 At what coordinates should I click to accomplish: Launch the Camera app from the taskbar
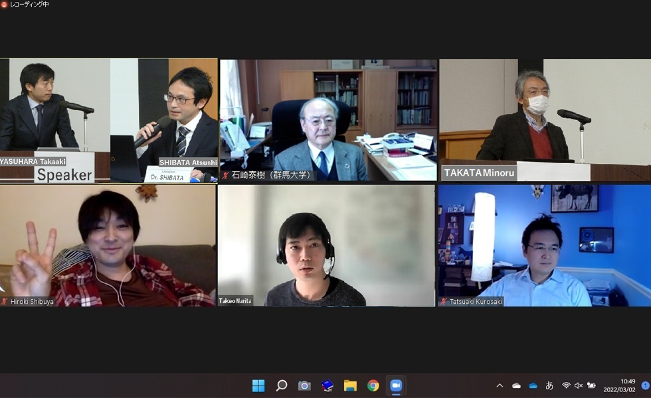click(305, 385)
